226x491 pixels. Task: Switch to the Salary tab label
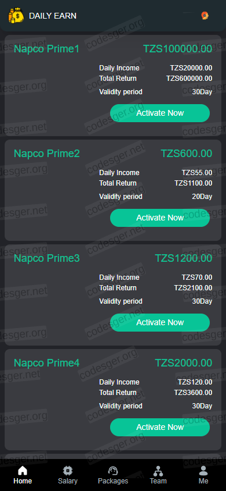(68, 481)
